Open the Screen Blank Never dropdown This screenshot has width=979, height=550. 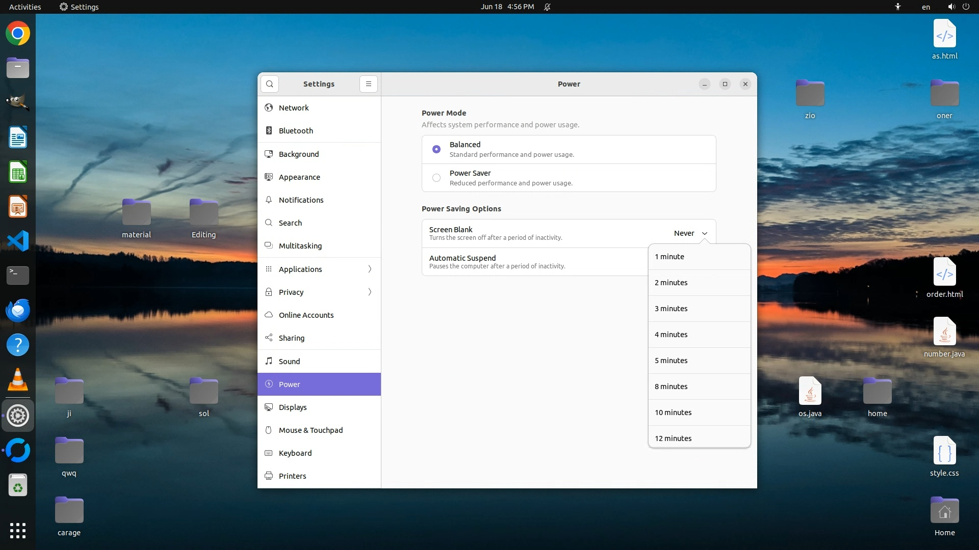(690, 233)
